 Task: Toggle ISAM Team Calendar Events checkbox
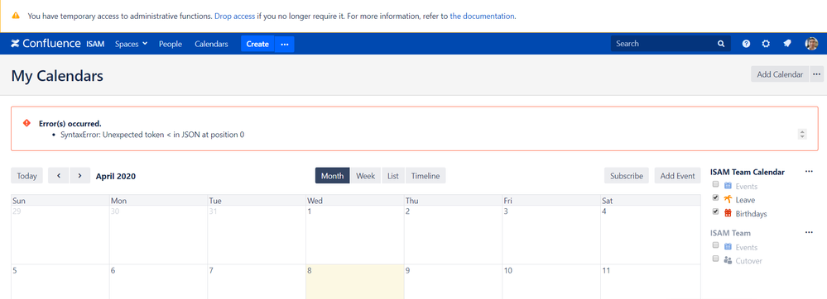[716, 184]
